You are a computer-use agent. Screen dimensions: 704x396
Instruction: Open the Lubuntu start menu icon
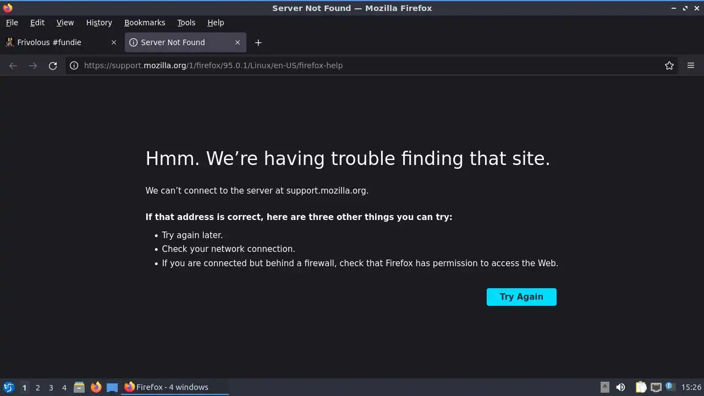pyautogui.click(x=9, y=387)
